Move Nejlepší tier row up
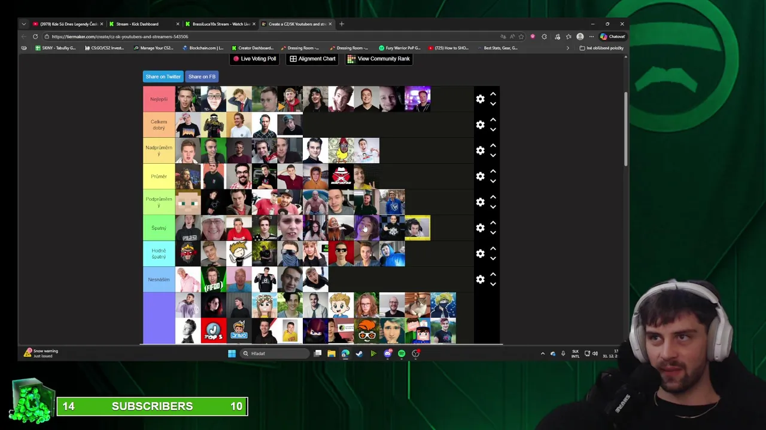Viewport: 766px width, 430px height. tap(493, 94)
